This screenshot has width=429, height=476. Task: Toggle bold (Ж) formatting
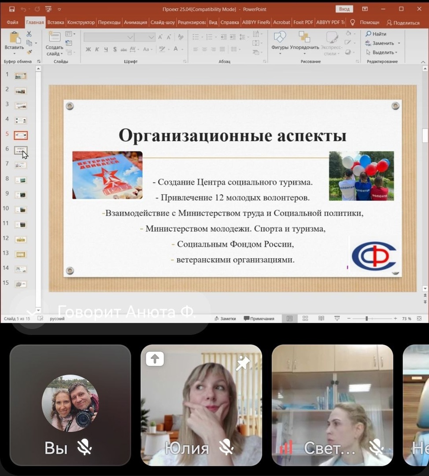click(x=88, y=49)
